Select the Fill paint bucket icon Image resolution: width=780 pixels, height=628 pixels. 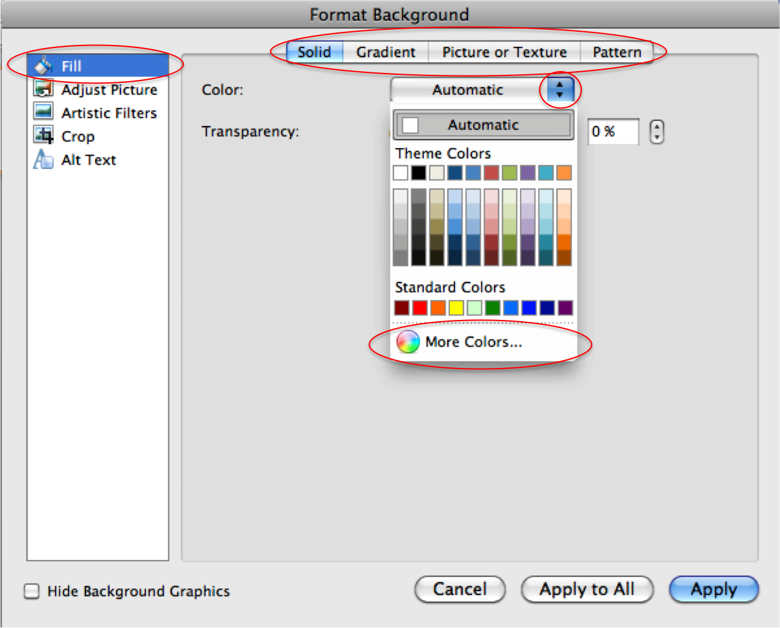tap(43, 65)
